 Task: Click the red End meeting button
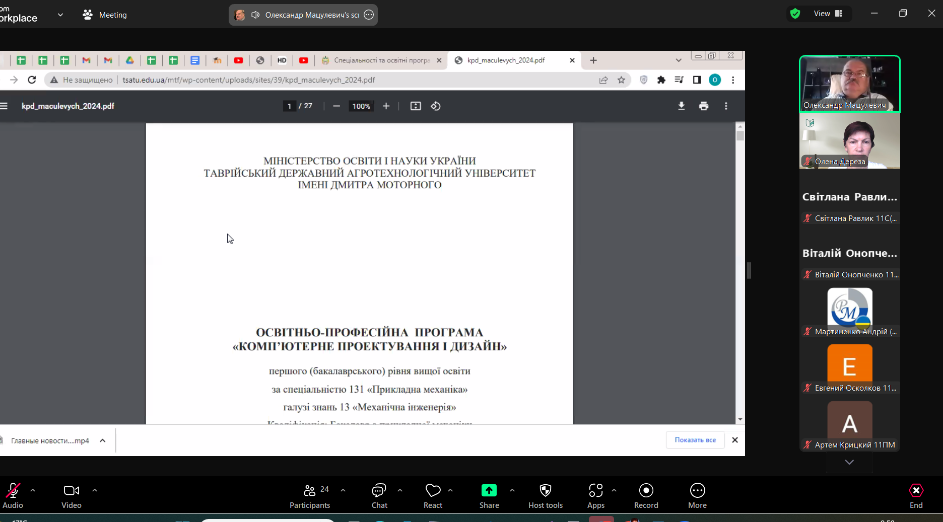tap(916, 496)
